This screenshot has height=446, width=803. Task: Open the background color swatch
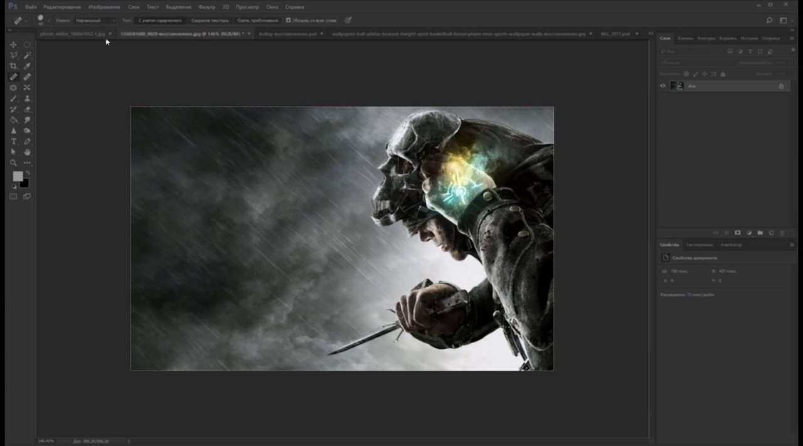(x=25, y=183)
